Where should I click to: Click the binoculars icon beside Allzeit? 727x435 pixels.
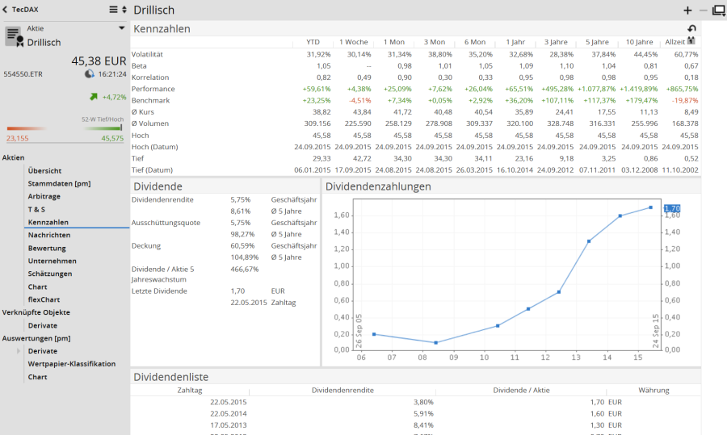click(691, 40)
